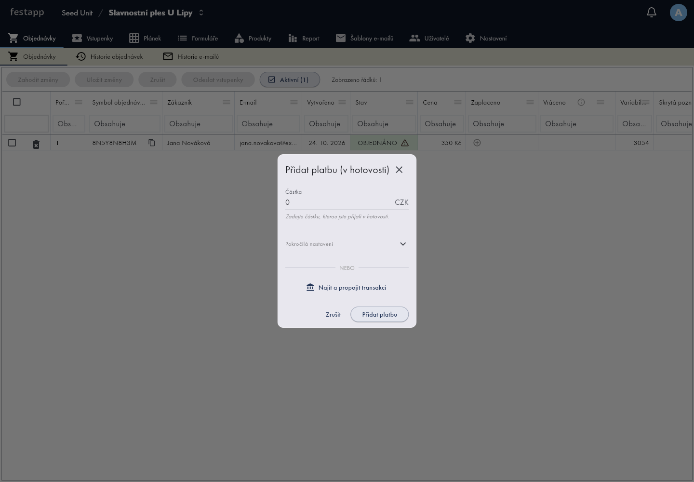Viewport: 694px width, 482px height.
Task: Click the bank icon beside Najít a propojit transakci
Action: 310,287
